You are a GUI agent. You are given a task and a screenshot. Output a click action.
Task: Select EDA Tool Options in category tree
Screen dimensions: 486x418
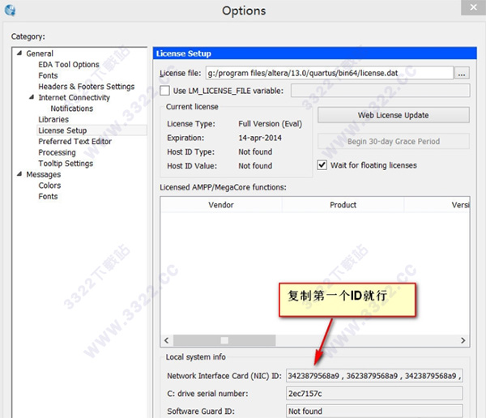[x=68, y=65]
